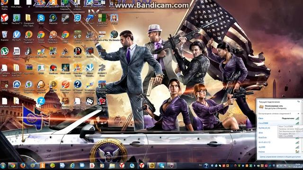Open the Overgrowth folder on desktop
The width and height of the screenshot is (303, 170).
click(28, 20)
